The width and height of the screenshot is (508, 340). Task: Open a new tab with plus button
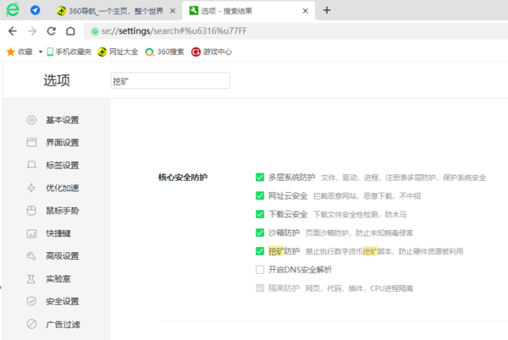[327, 10]
